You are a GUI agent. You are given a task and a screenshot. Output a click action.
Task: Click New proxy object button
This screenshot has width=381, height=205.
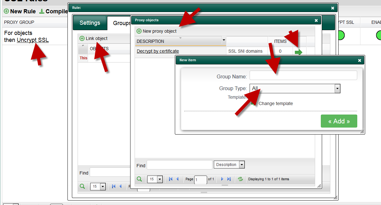tap(156, 31)
